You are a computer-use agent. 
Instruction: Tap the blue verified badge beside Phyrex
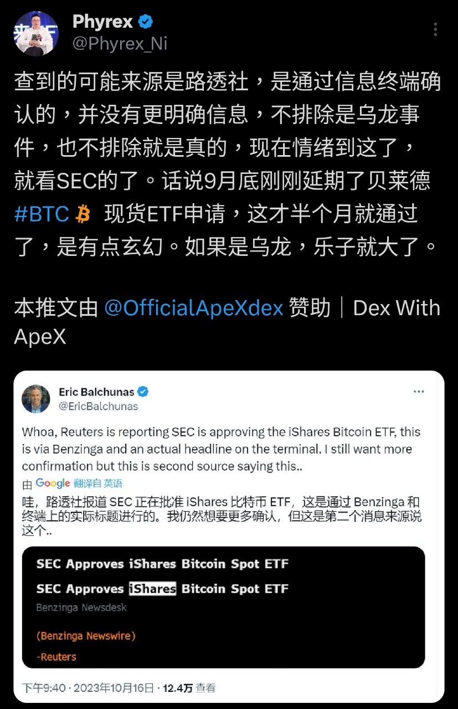click(146, 22)
